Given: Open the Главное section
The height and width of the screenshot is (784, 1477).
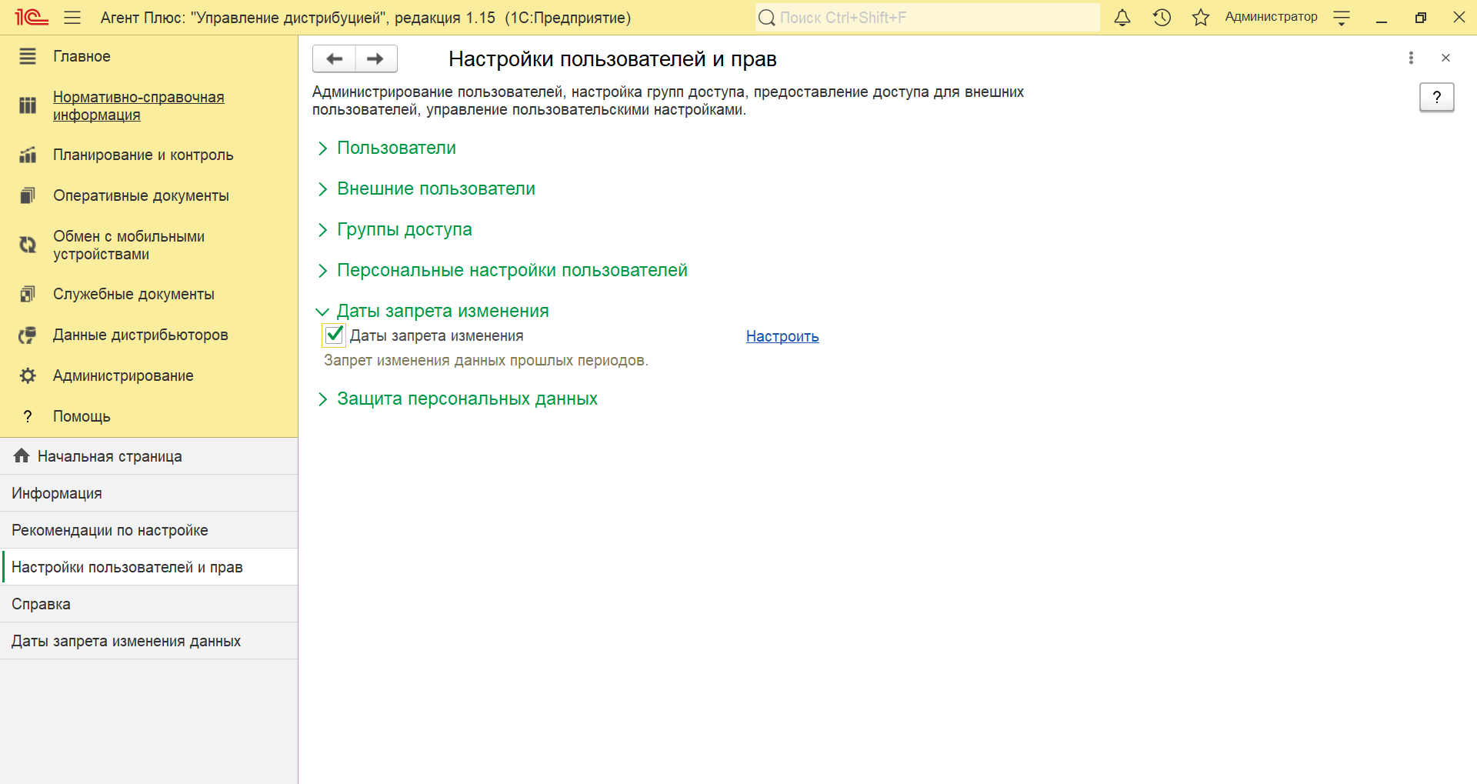Looking at the screenshot, I should tap(148, 56).
